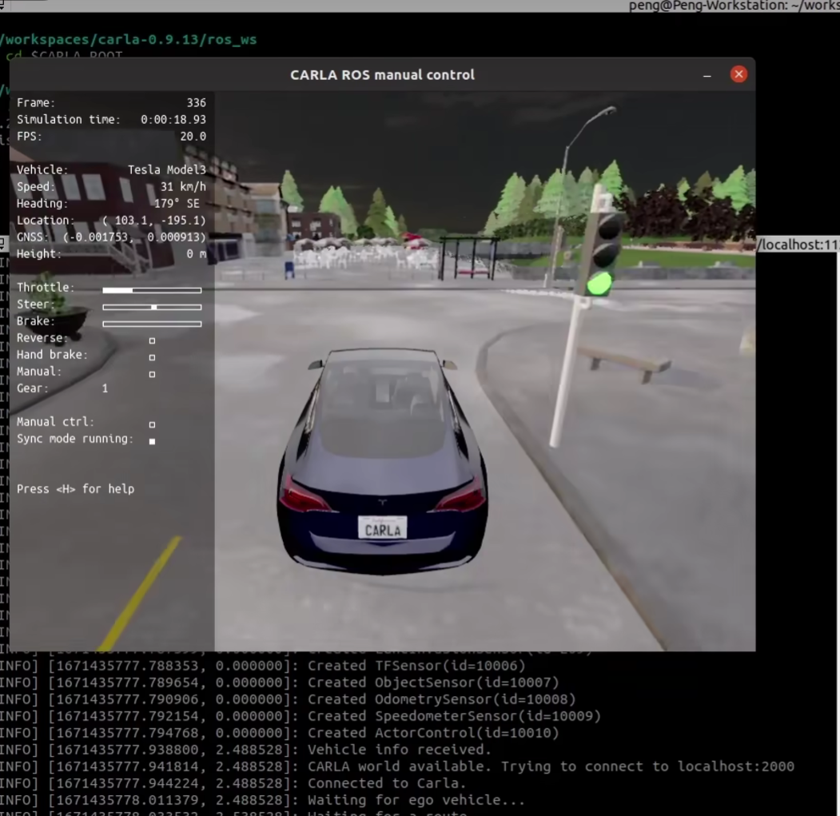Click the Speed value 31 km/h

point(183,186)
